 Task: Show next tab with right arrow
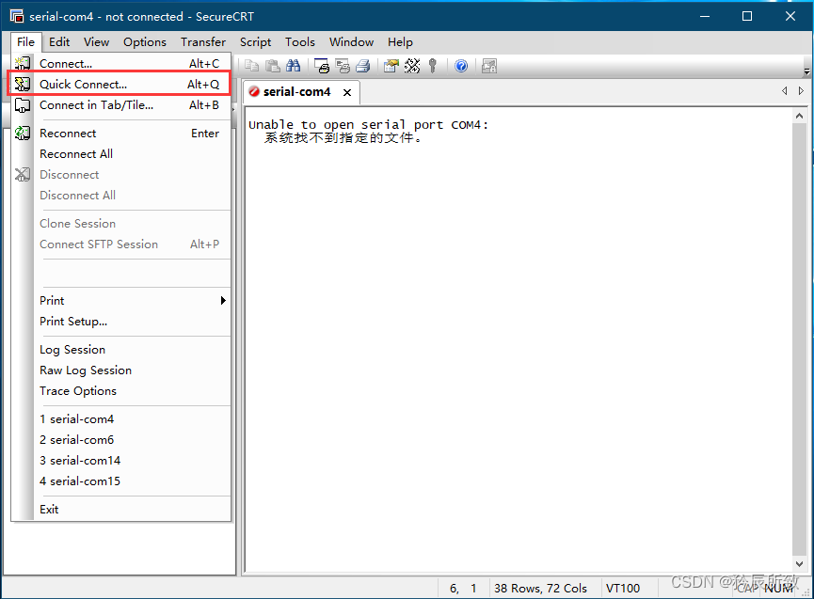tap(801, 91)
